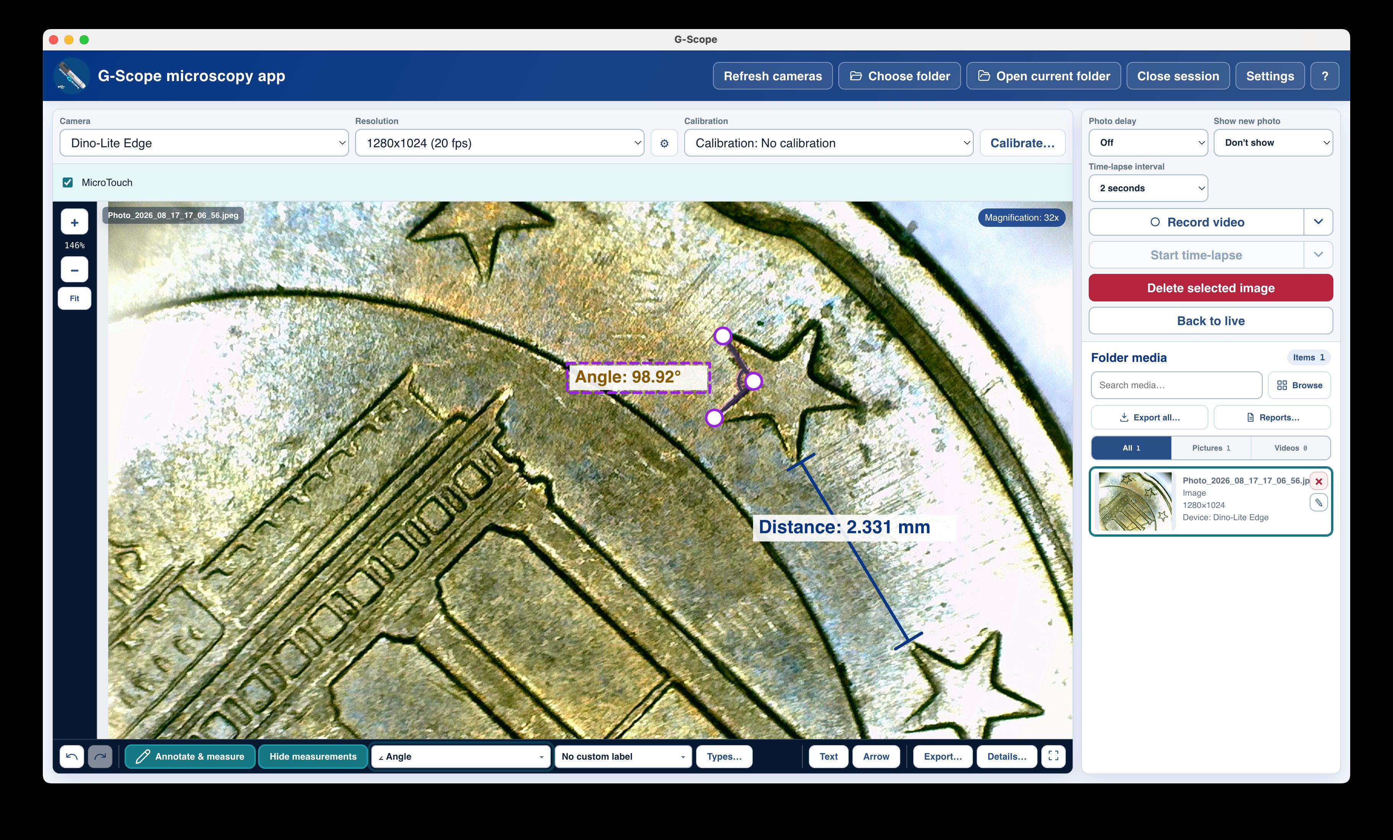Zoom in with the plus button

pyautogui.click(x=75, y=222)
